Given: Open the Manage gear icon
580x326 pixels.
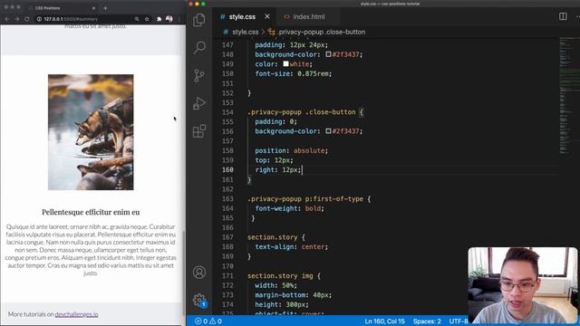Looking at the screenshot, I should [x=199, y=300].
